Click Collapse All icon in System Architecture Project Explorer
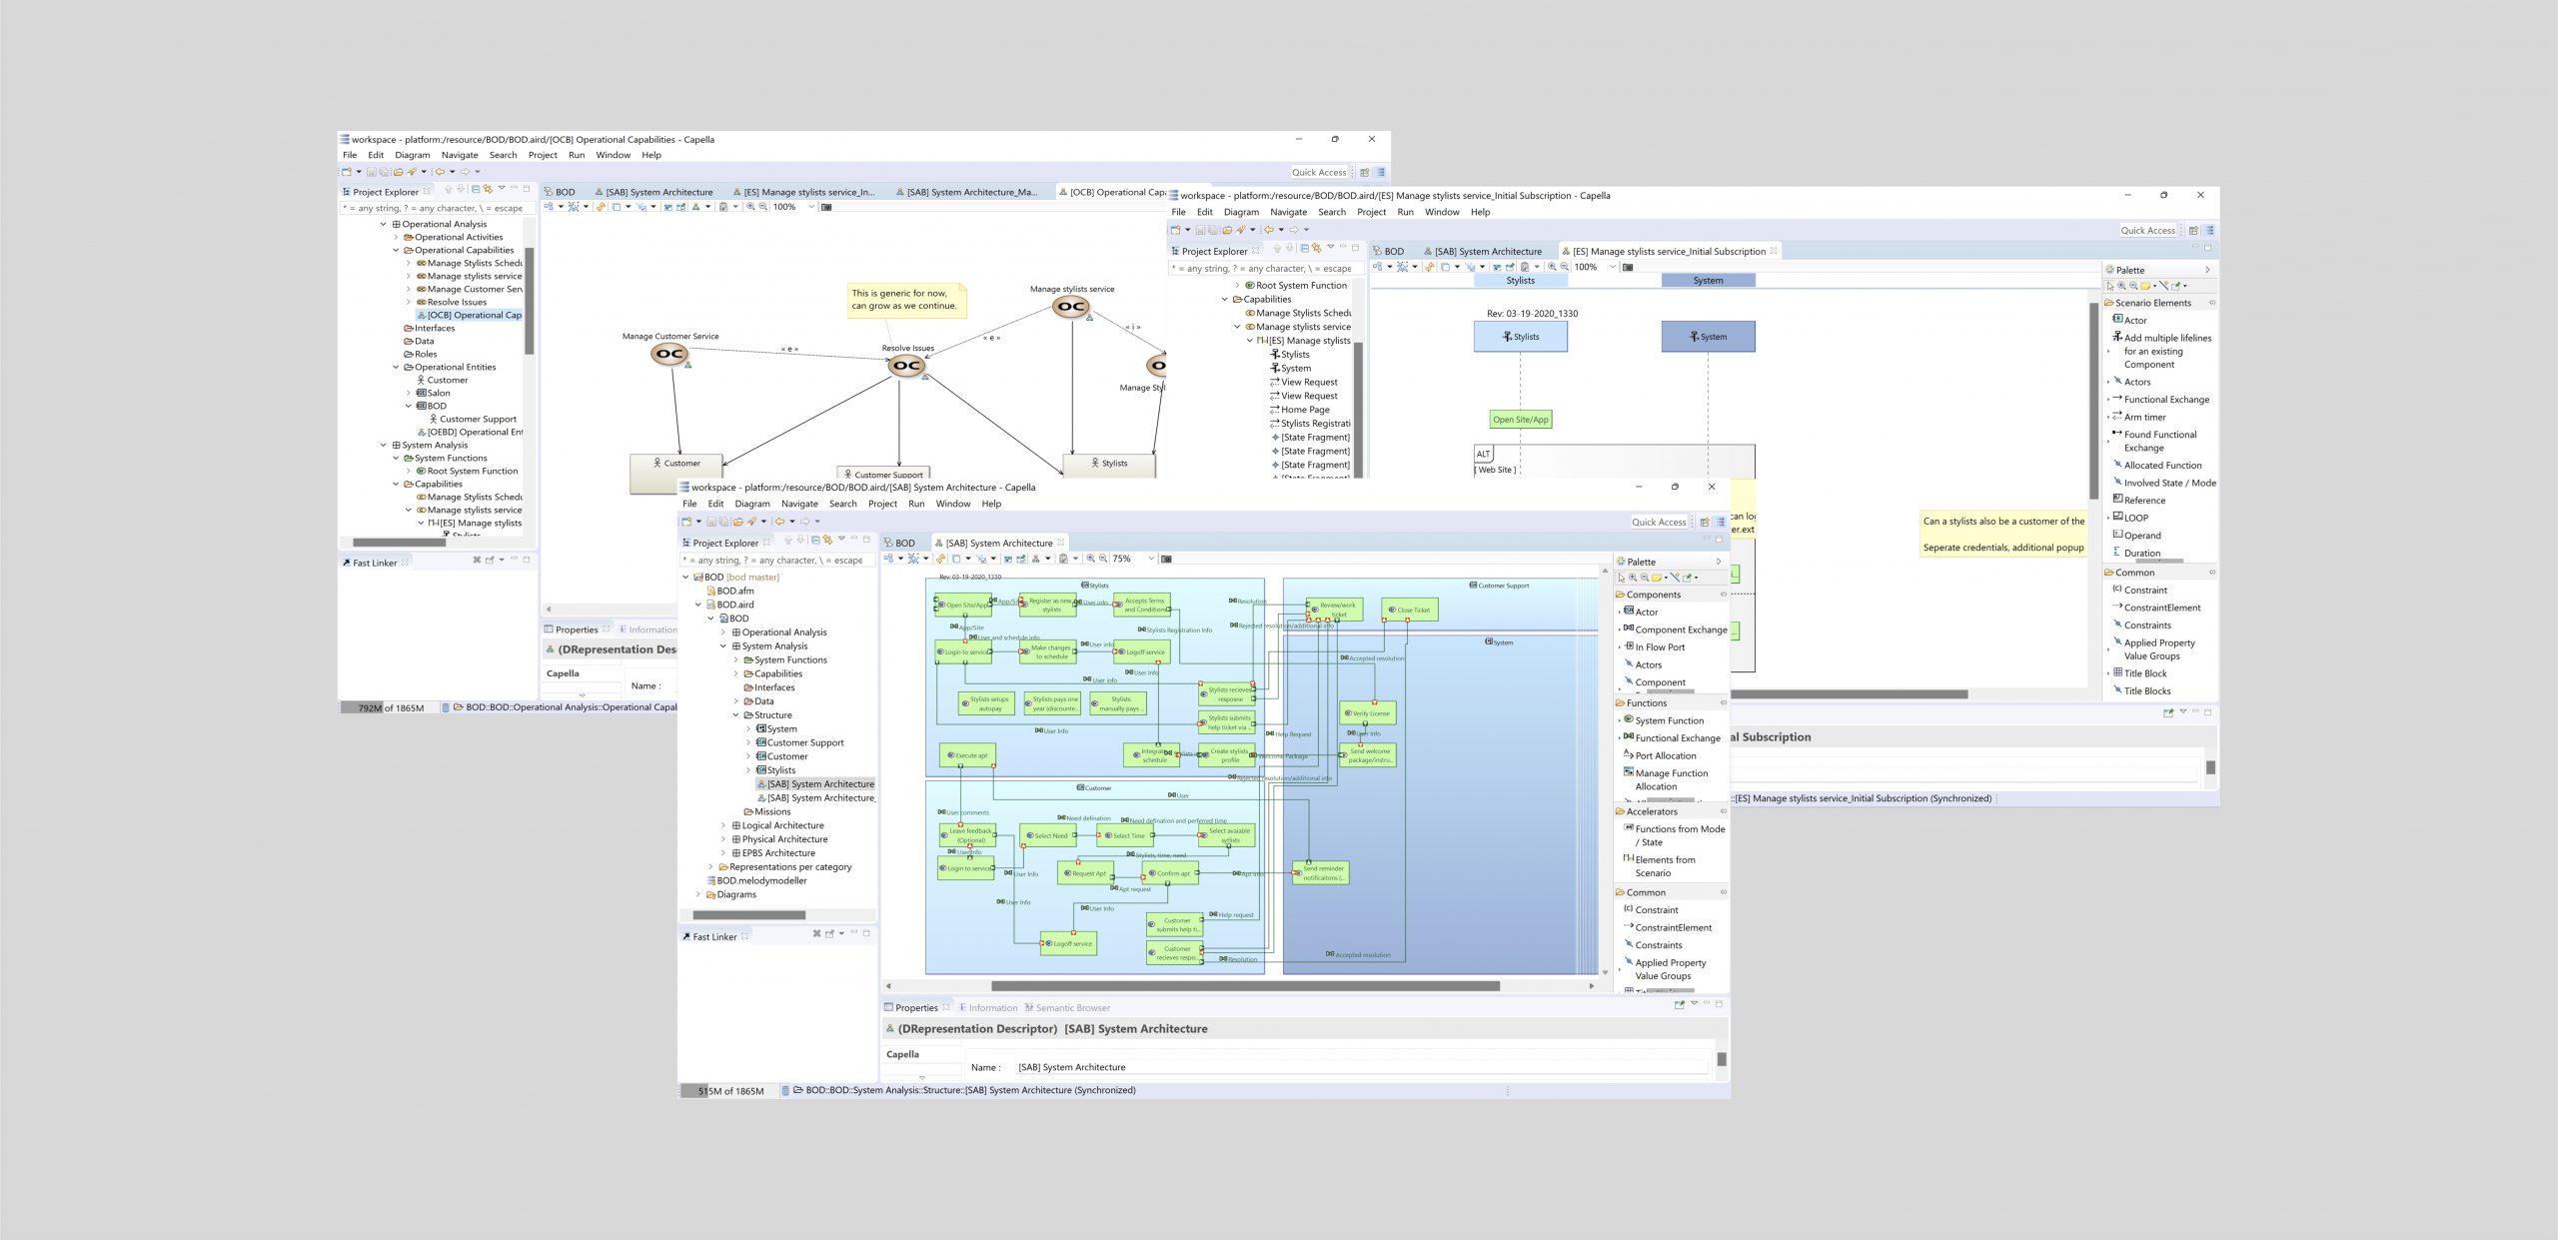The height and width of the screenshot is (1240, 2558). pyautogui.click(x=815, y=541)
